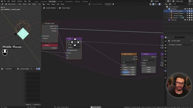Open the Render menu
The width and height of the screenshot is (193, 108).
[14, 1]
